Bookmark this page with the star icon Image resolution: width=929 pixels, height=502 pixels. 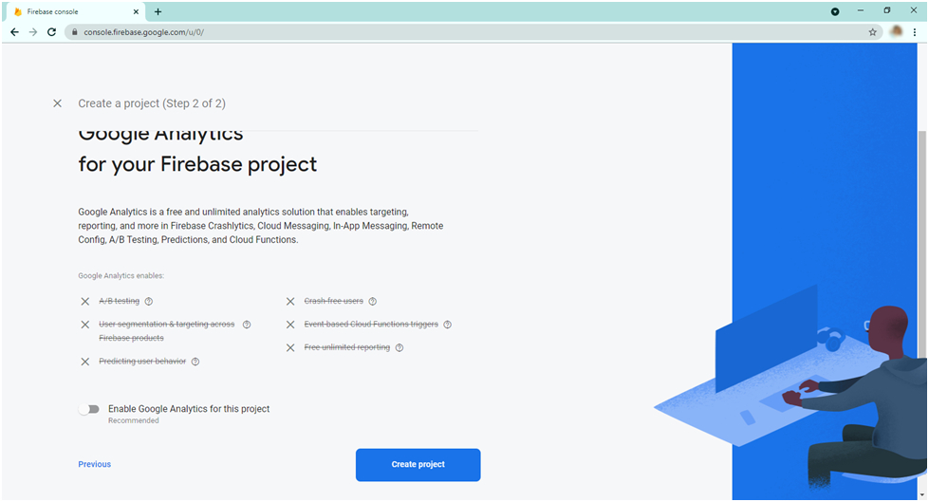coord(872,32)
